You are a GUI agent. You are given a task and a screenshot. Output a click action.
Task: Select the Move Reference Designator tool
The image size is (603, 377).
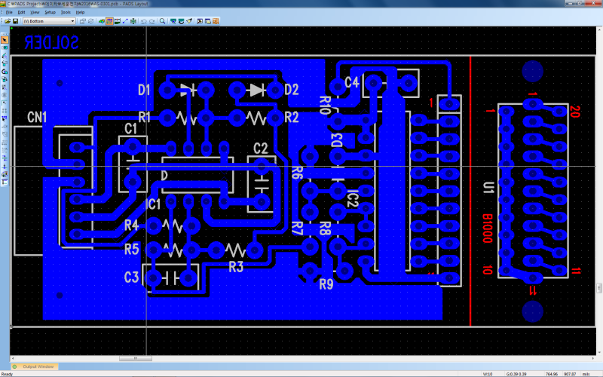point(5,87)
